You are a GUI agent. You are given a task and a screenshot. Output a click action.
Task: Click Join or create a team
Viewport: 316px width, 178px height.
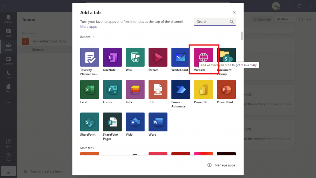43,171
